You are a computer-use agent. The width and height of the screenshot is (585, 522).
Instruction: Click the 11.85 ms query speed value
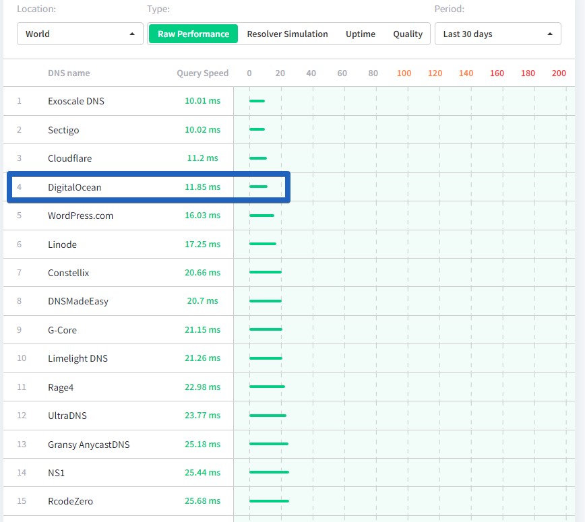tap(203, 187)
